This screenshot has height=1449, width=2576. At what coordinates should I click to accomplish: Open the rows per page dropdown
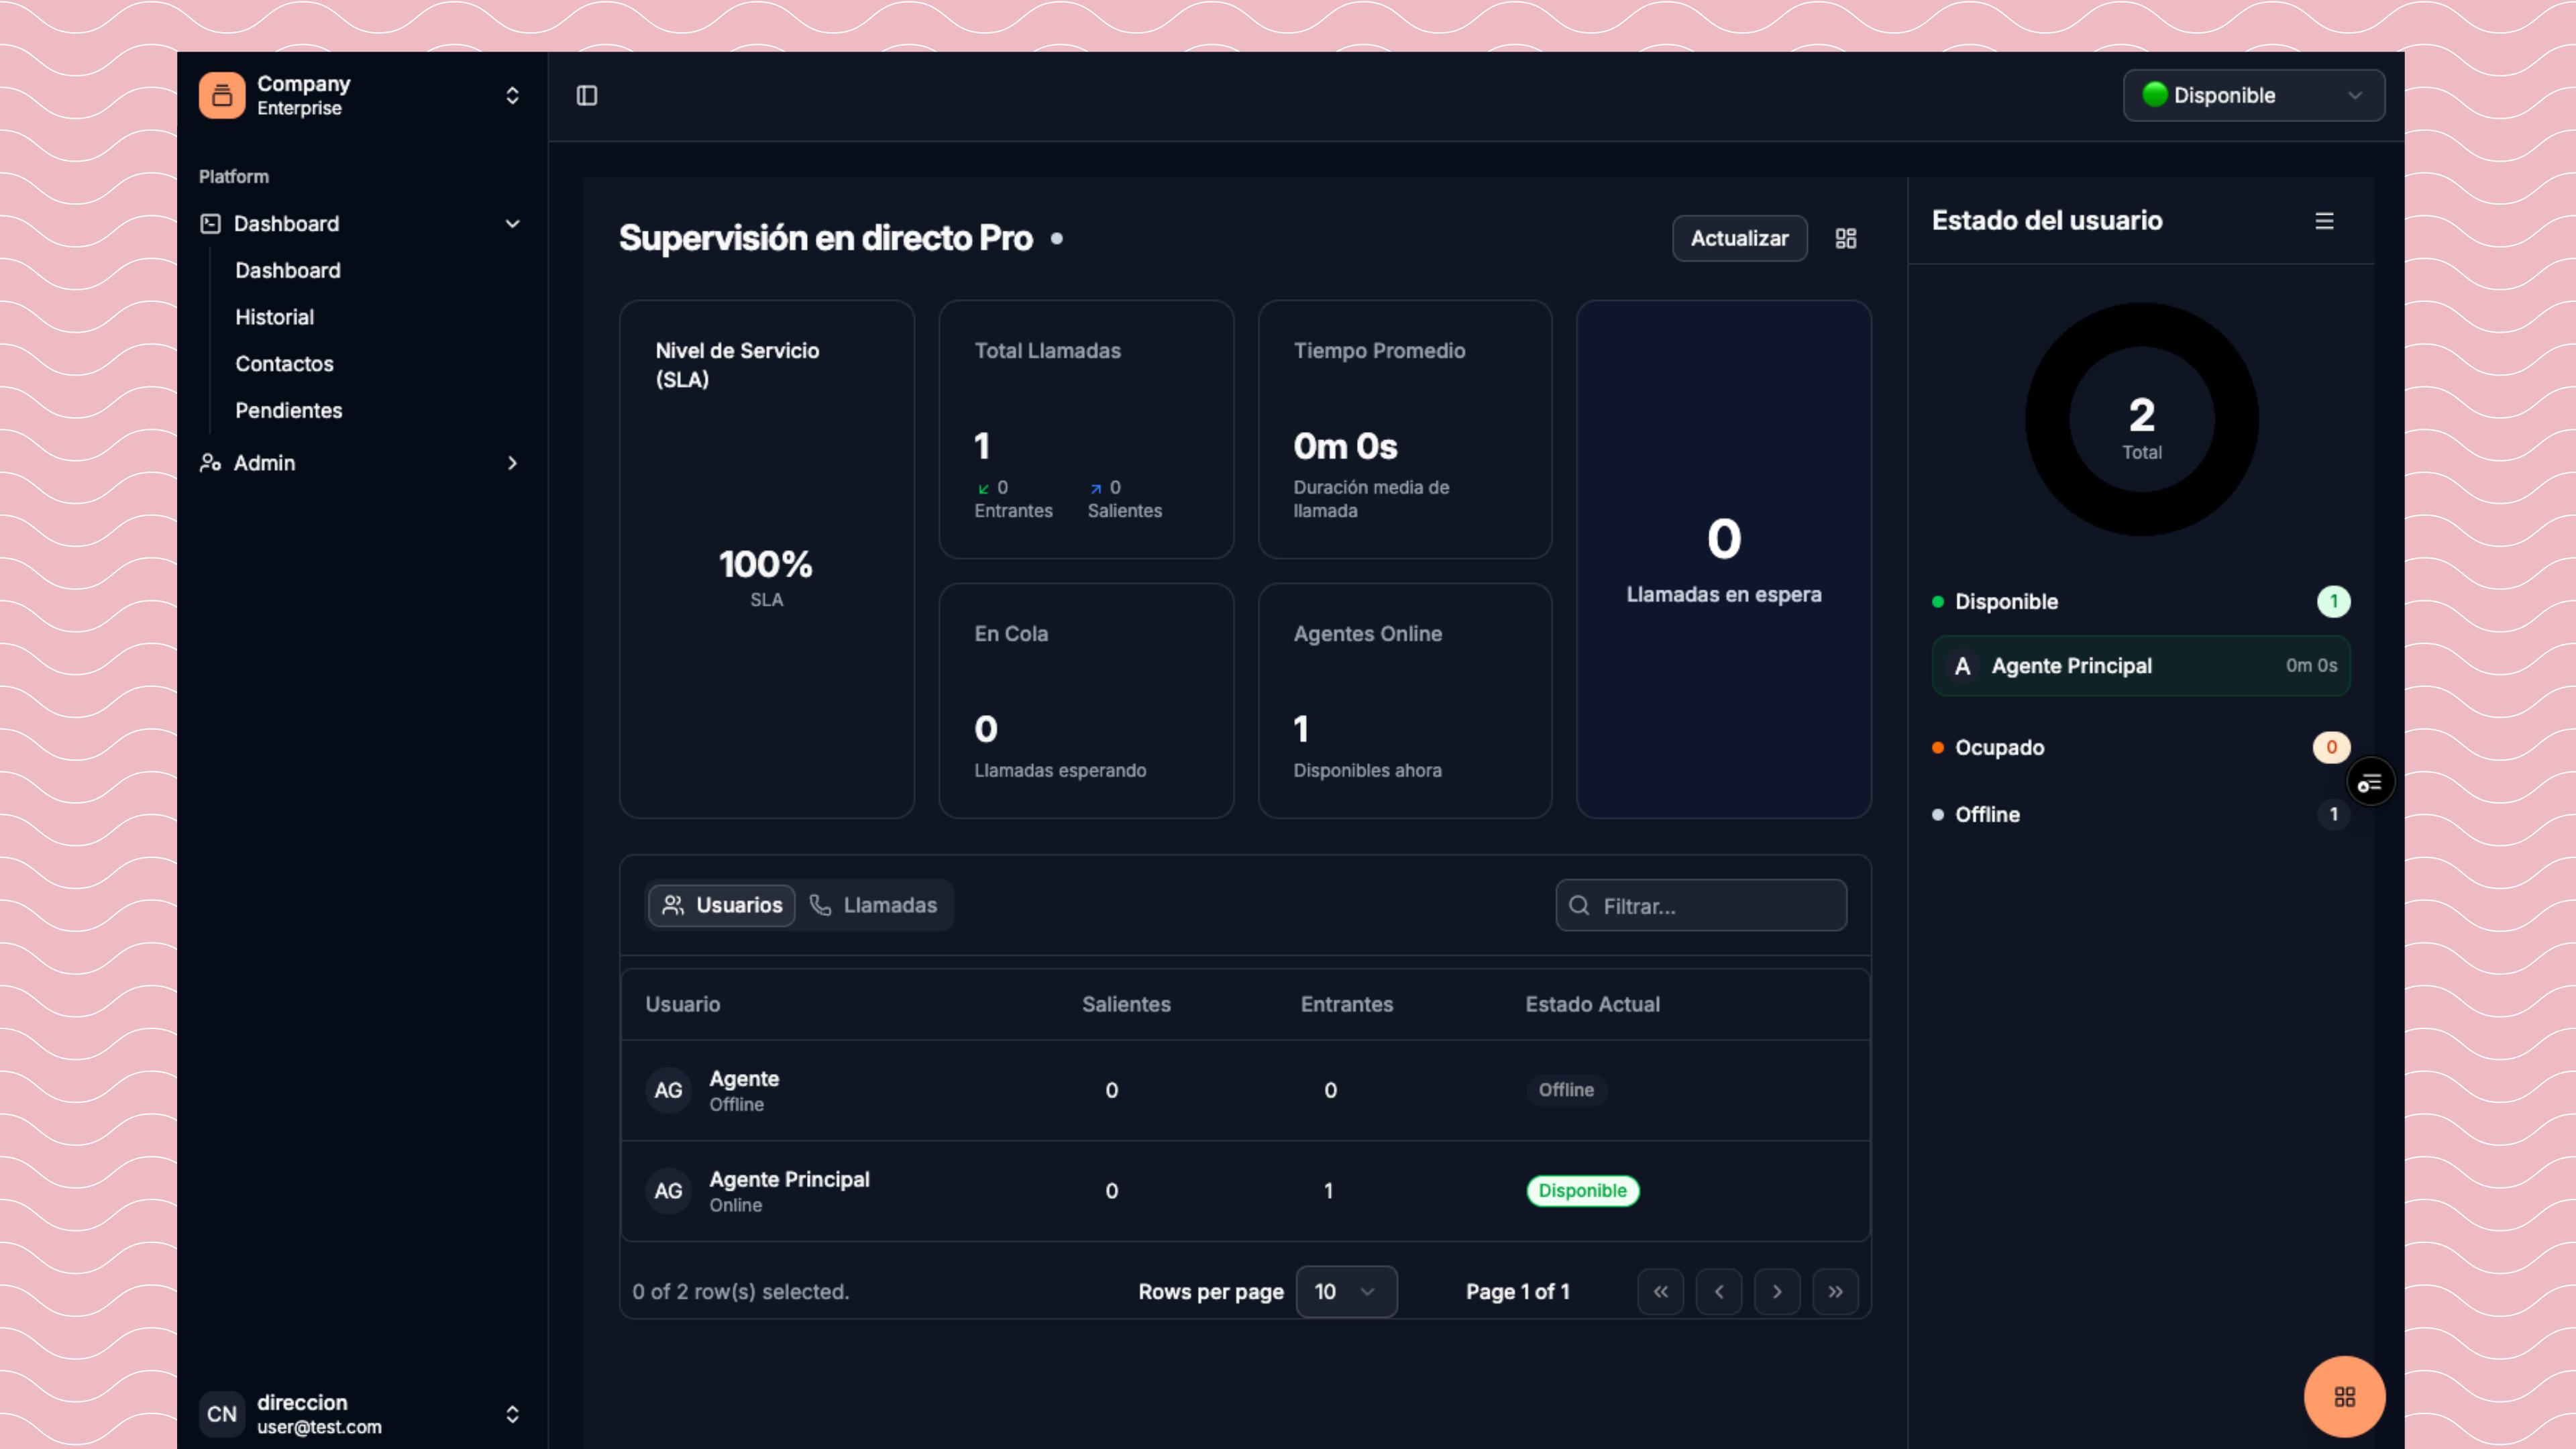(1346, 1291)
